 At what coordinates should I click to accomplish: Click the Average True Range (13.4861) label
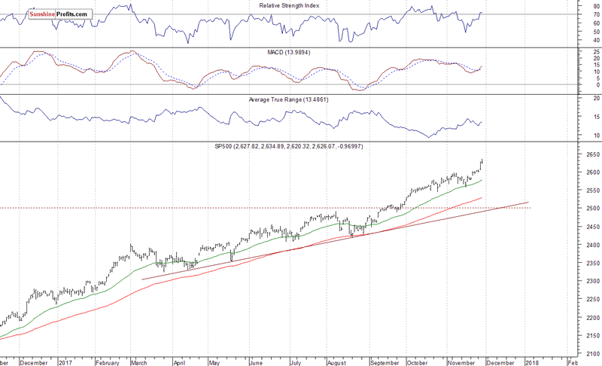288,100
